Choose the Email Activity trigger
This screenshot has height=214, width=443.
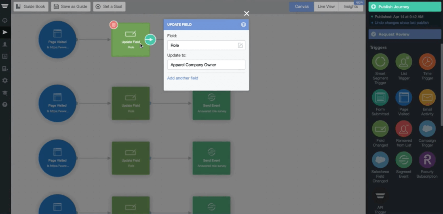point(427,98)
